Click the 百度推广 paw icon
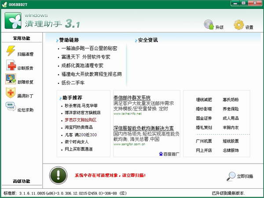This screenshot has width=264, height=198. click(161, 154)
